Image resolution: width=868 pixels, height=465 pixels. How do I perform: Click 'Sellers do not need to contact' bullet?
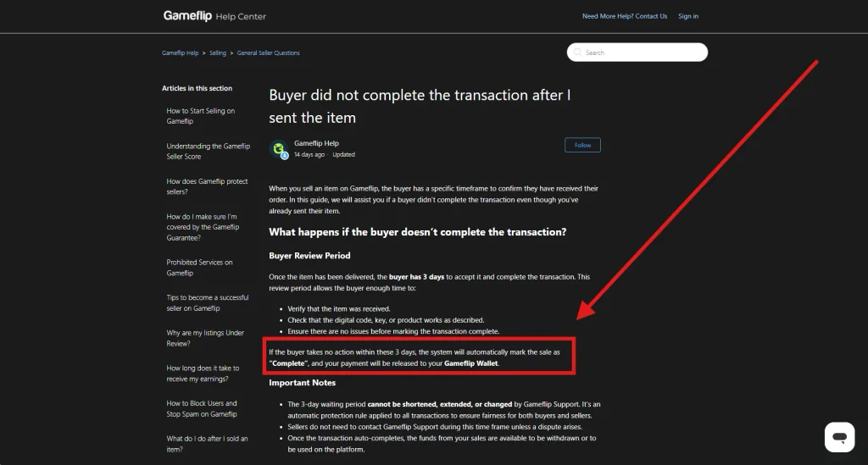tap(435, 427)
